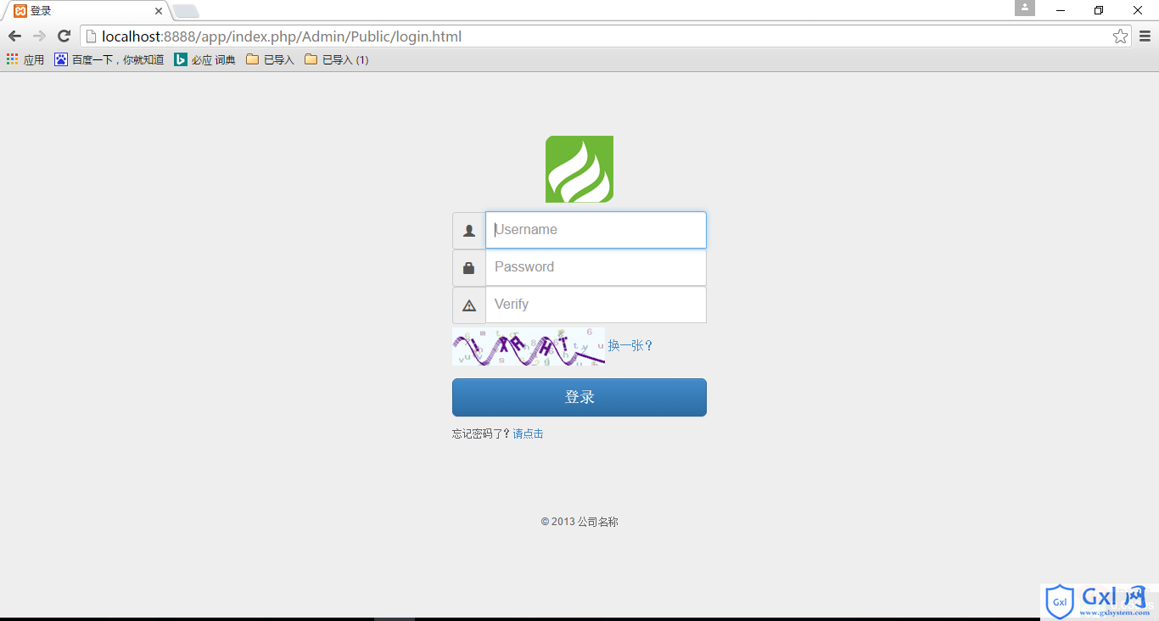
Task: Open 百度一下 bookmark
Action: pos(109,59)
